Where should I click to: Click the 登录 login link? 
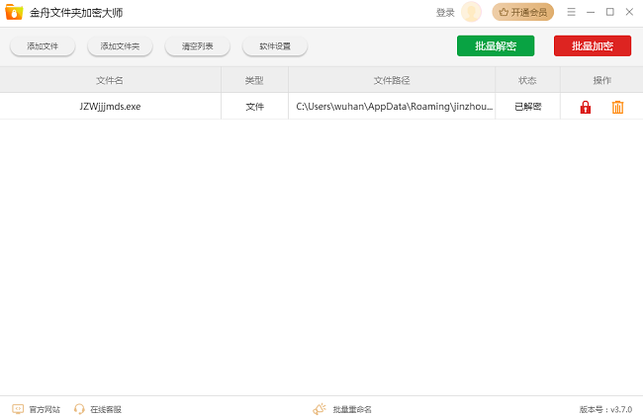click(x=445, y=13)
